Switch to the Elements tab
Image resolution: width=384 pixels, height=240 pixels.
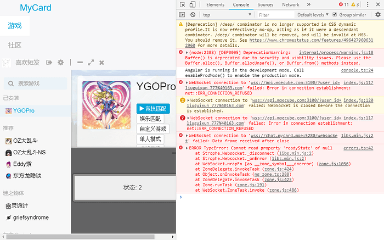pos(215,4)
